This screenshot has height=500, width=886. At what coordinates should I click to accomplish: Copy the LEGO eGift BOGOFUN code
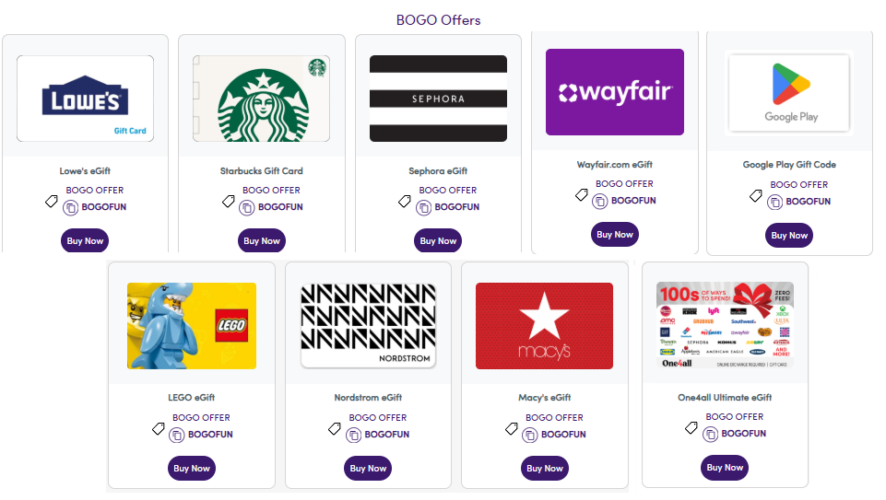pyautogui.click(x=177, y=435)
